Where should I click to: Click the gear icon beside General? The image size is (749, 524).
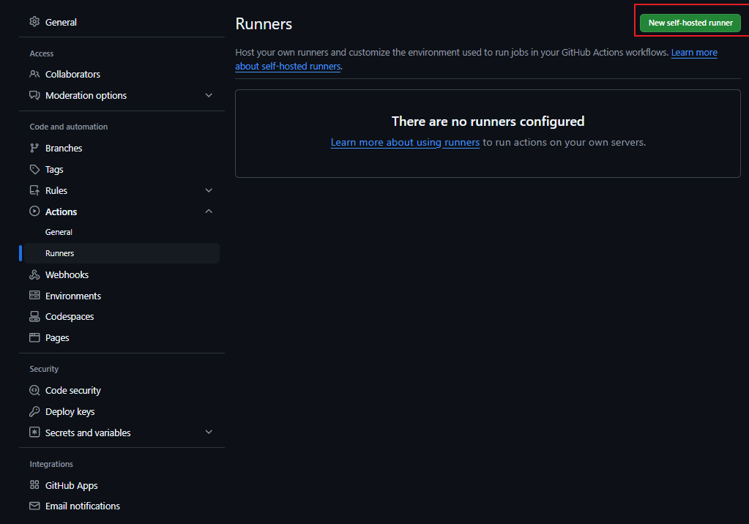(34, 21)
